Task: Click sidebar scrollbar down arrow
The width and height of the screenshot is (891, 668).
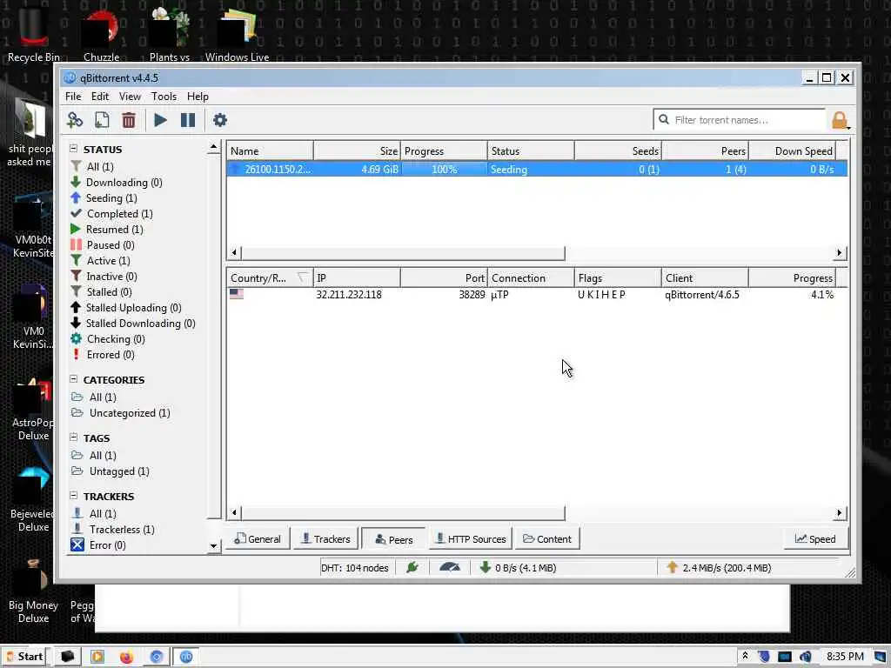Action: coord(214,546)
